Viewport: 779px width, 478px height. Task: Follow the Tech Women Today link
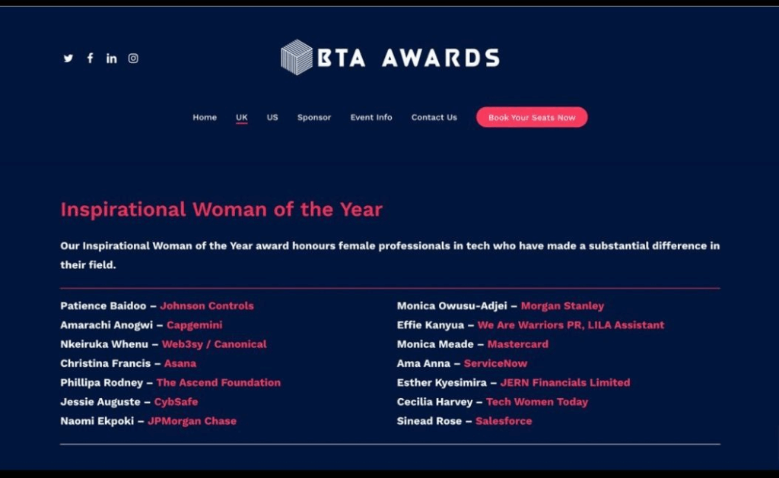537,401
